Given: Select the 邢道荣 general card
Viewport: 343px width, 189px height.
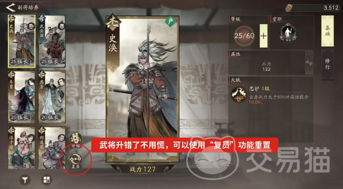Looking at the screenshot, I should click(52, 148).
